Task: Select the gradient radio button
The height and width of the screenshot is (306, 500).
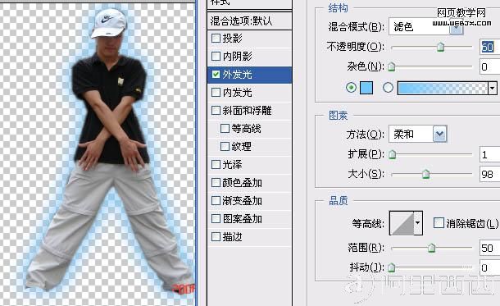Action: tap(388, 88)
